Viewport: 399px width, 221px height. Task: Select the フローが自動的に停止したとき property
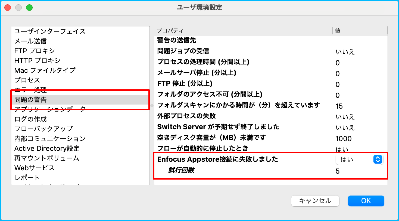203,148
